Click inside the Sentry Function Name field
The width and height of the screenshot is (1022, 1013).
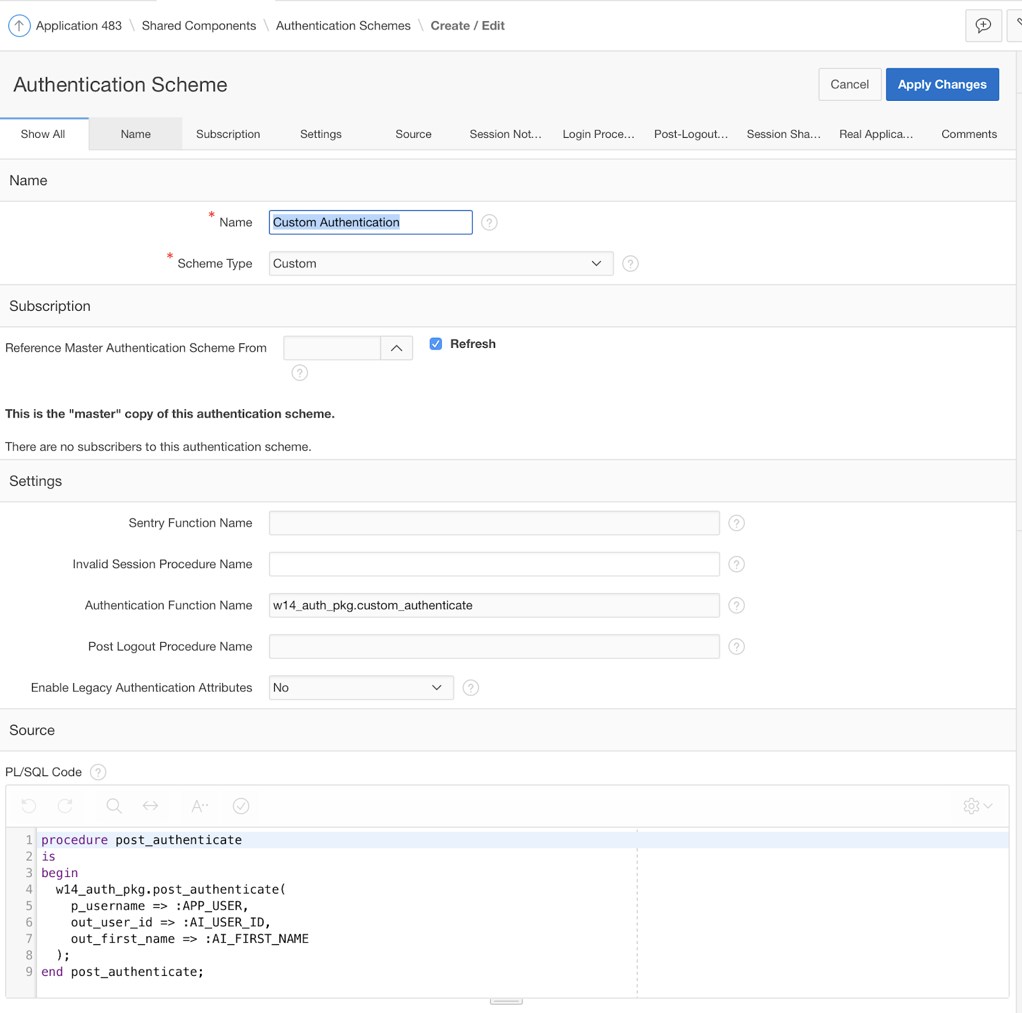pyautogui.click(x=494, y=523)
